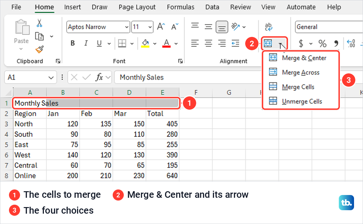Viewport: 363px width, 224px height.
Task: Click the Wrap Text icon
Action: pos(269,27)
